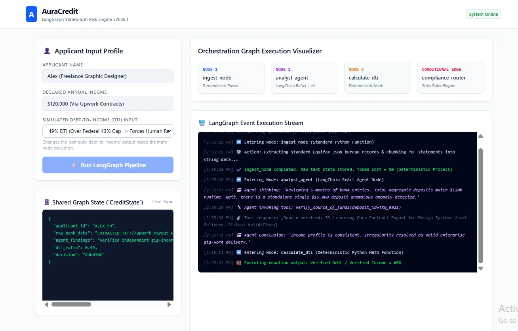
Task: Click the Run LangGraph Pipeline button
Action: (108, 165)
